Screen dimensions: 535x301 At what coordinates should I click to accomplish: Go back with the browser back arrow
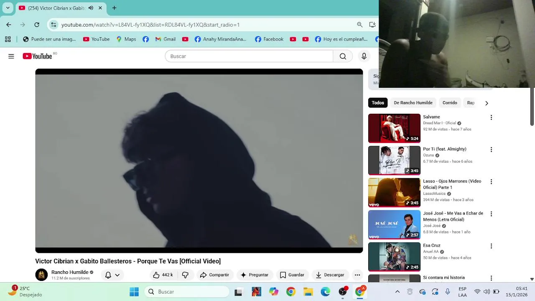[x=9, y=25]
